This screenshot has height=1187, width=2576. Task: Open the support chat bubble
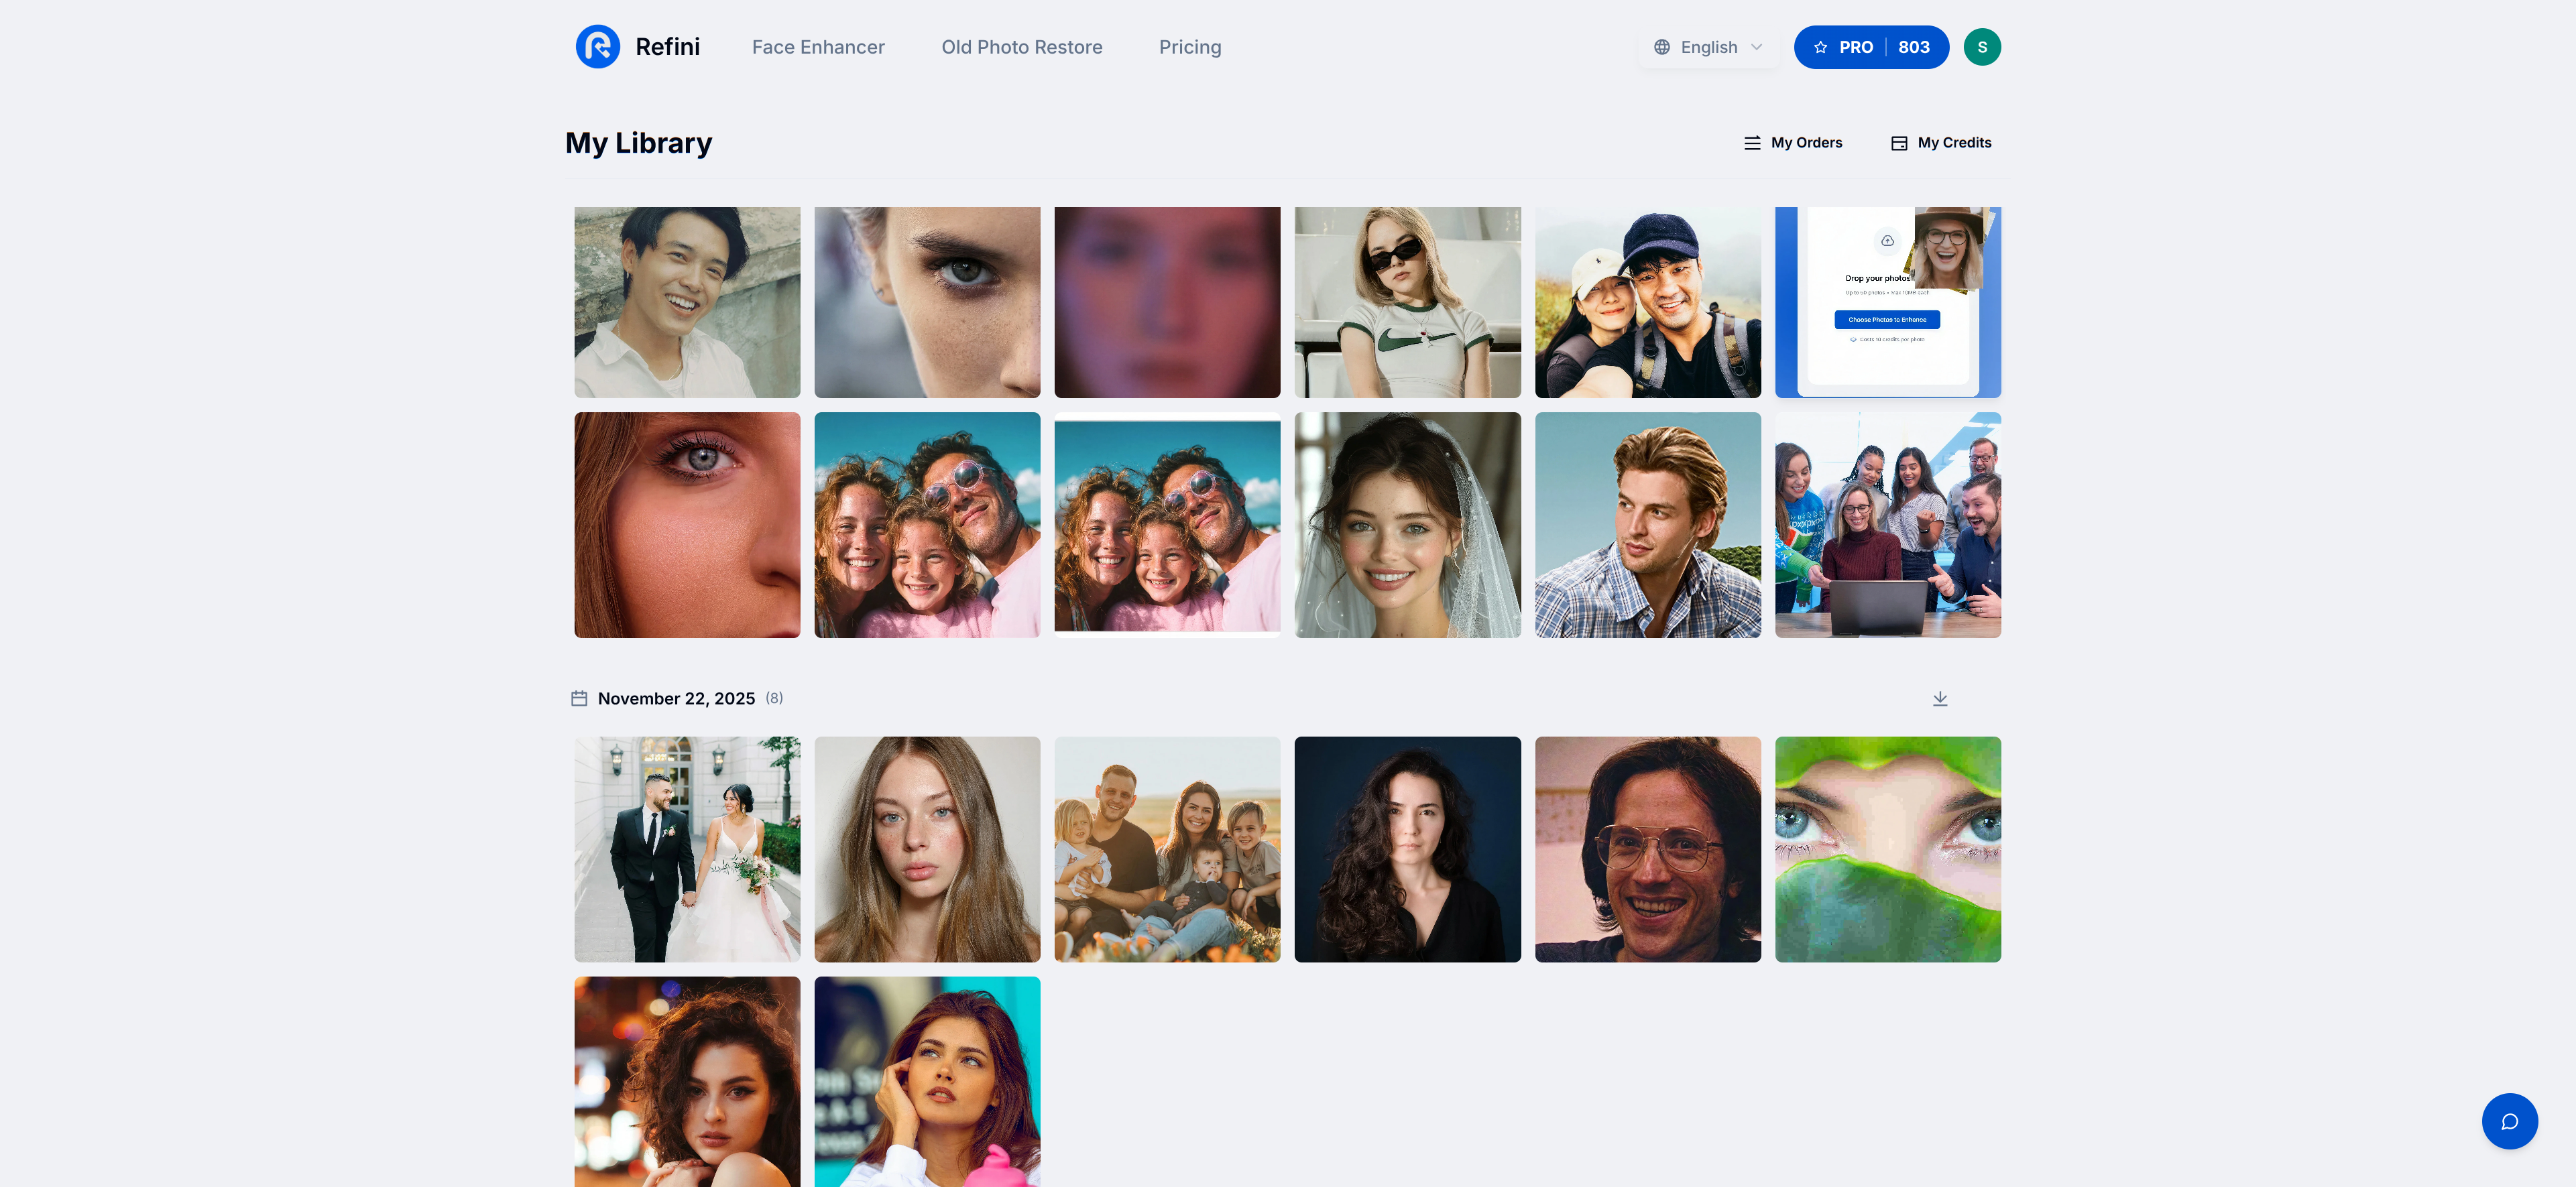[x=2510, y=1121]
